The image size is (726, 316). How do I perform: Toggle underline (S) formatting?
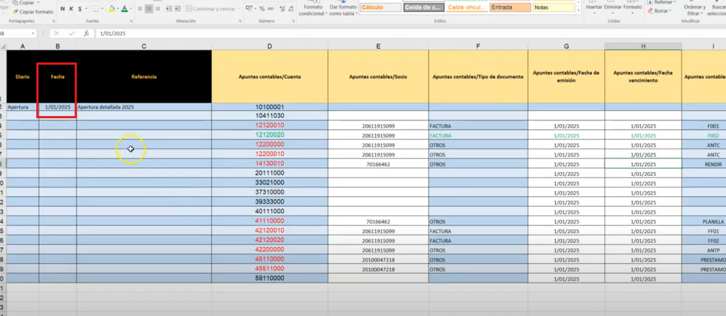(x=80, y=9)
